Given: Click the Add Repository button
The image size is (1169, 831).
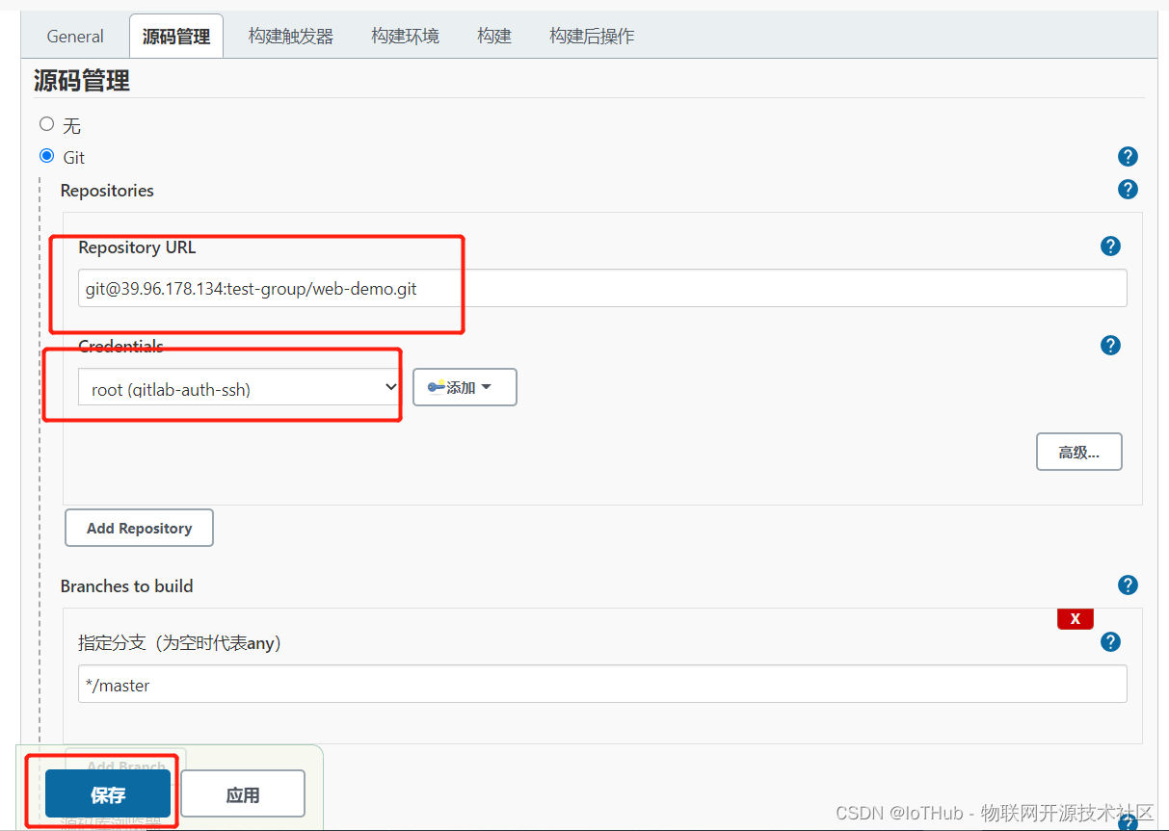Looking at the screenshot, I should coord(139,528).
